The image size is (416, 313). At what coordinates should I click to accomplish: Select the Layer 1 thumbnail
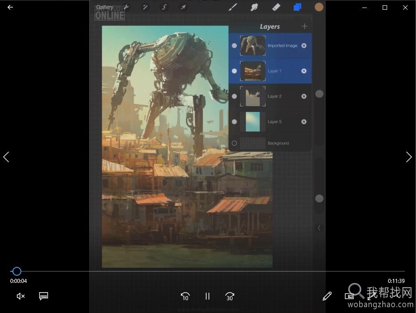coord(253,71)
